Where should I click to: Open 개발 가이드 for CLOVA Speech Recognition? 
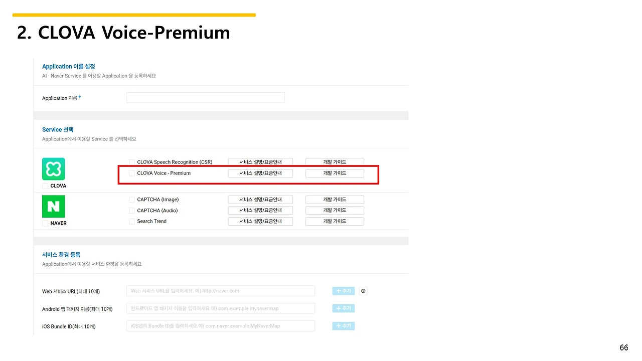(335, 162)
